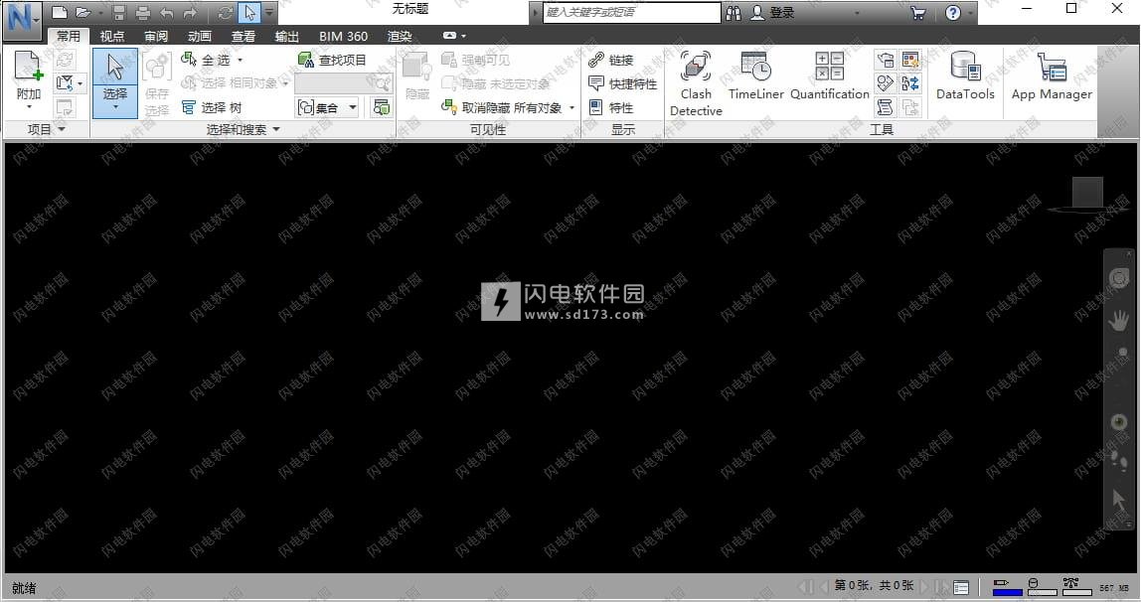Open the 全选 dropdown arrow
This screenshot has height=602, width=1141.
241,61
